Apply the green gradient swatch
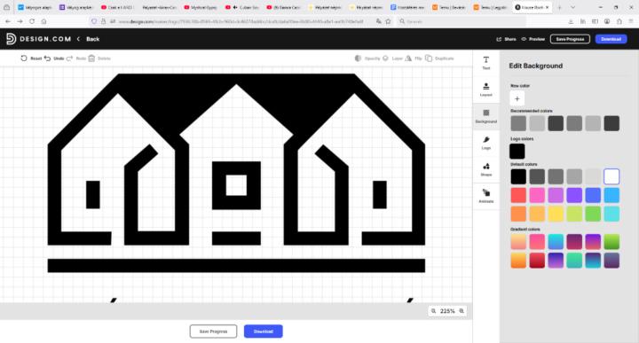This screenshot has height=343, width=639. tap(611, 242)
